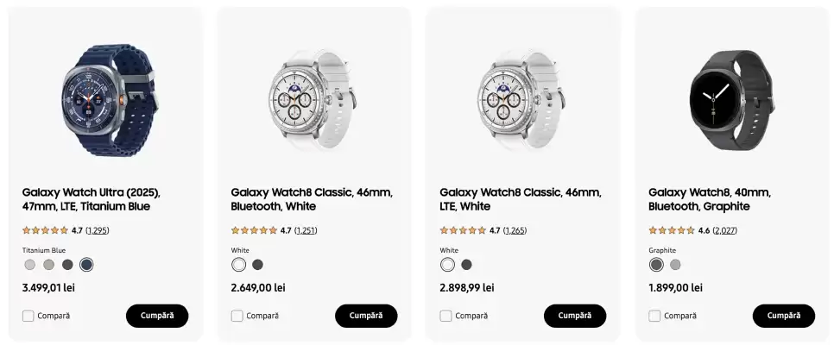Screen dimensions: 834x345
Task: Click Watch8 Classic LTE White product image
Action: click(x=523, y=92)
